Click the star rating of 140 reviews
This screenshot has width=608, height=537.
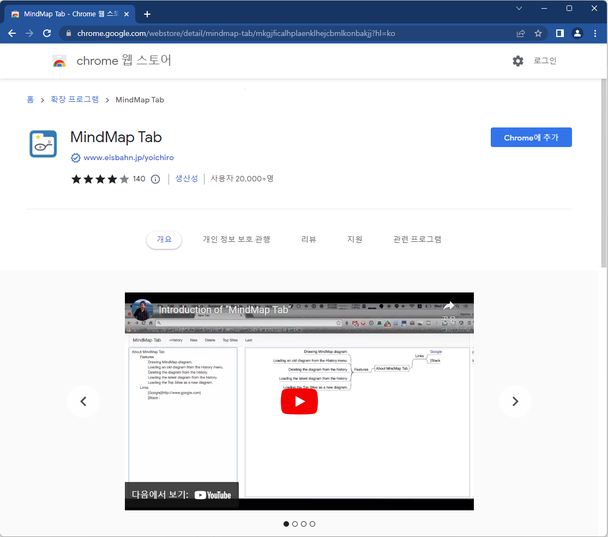coord(100,179)
